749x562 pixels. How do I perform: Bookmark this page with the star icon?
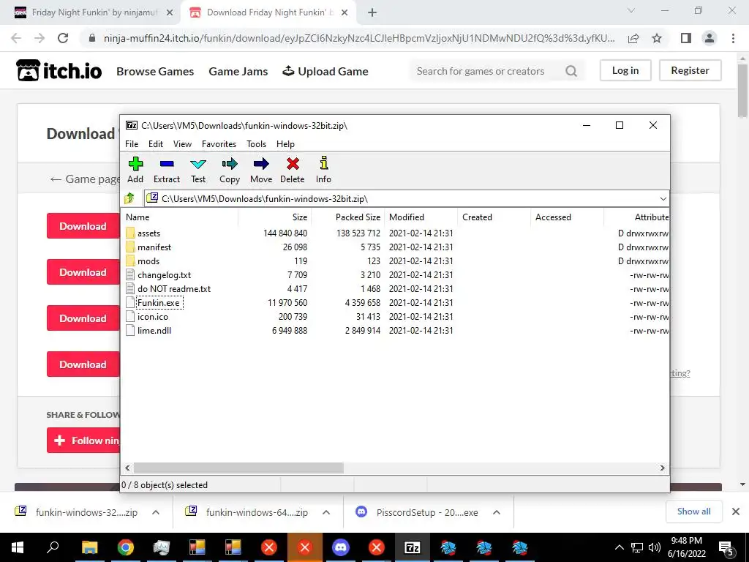pos(657,38)
